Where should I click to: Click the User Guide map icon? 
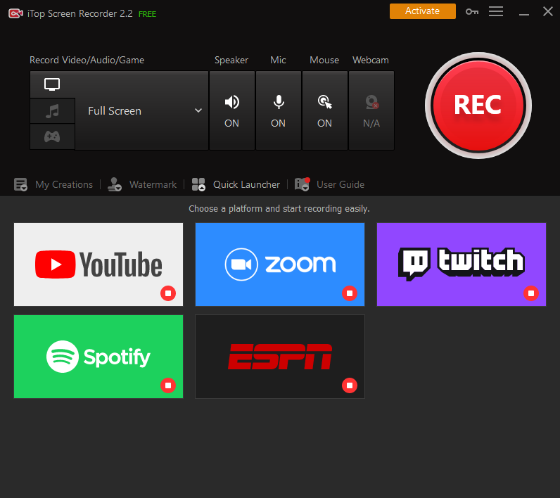(302, 184)
